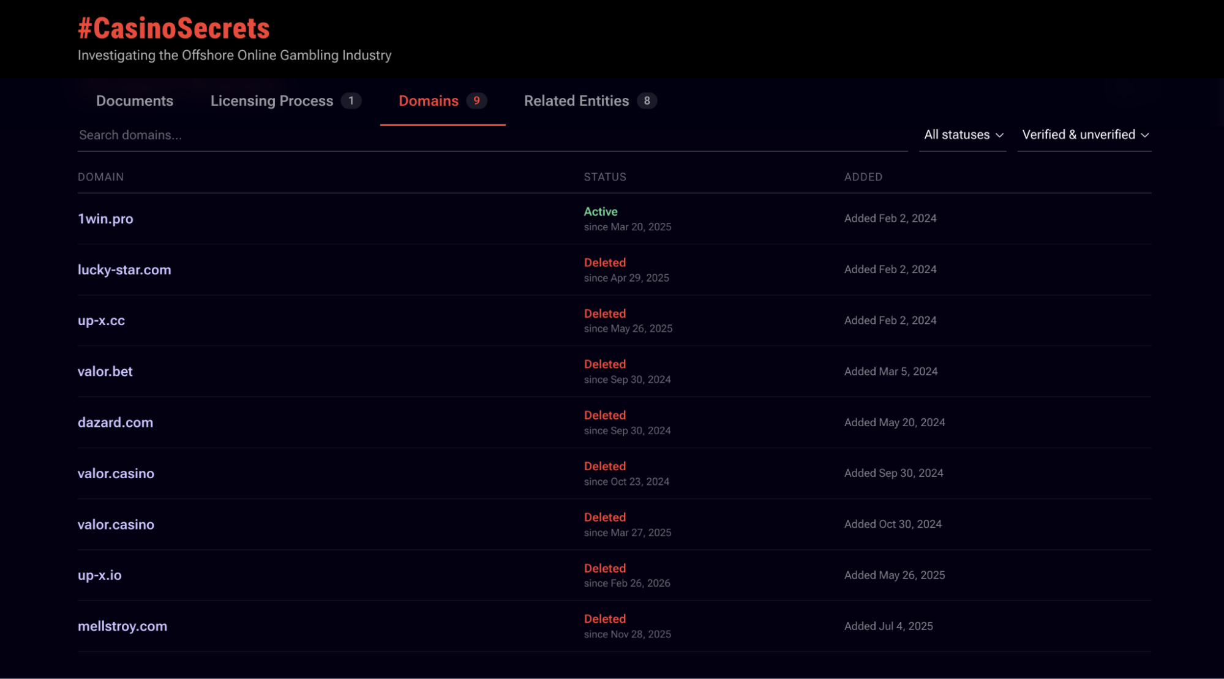
Task: Go to the Related Entities tab
Action: (590, 101)
